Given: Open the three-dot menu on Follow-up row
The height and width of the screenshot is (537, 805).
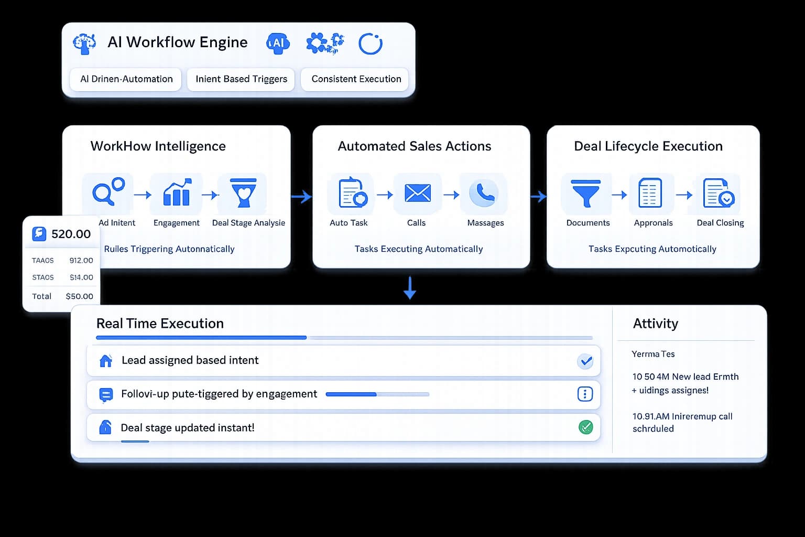Looking at the screenshot, I should tap(585, 394).
